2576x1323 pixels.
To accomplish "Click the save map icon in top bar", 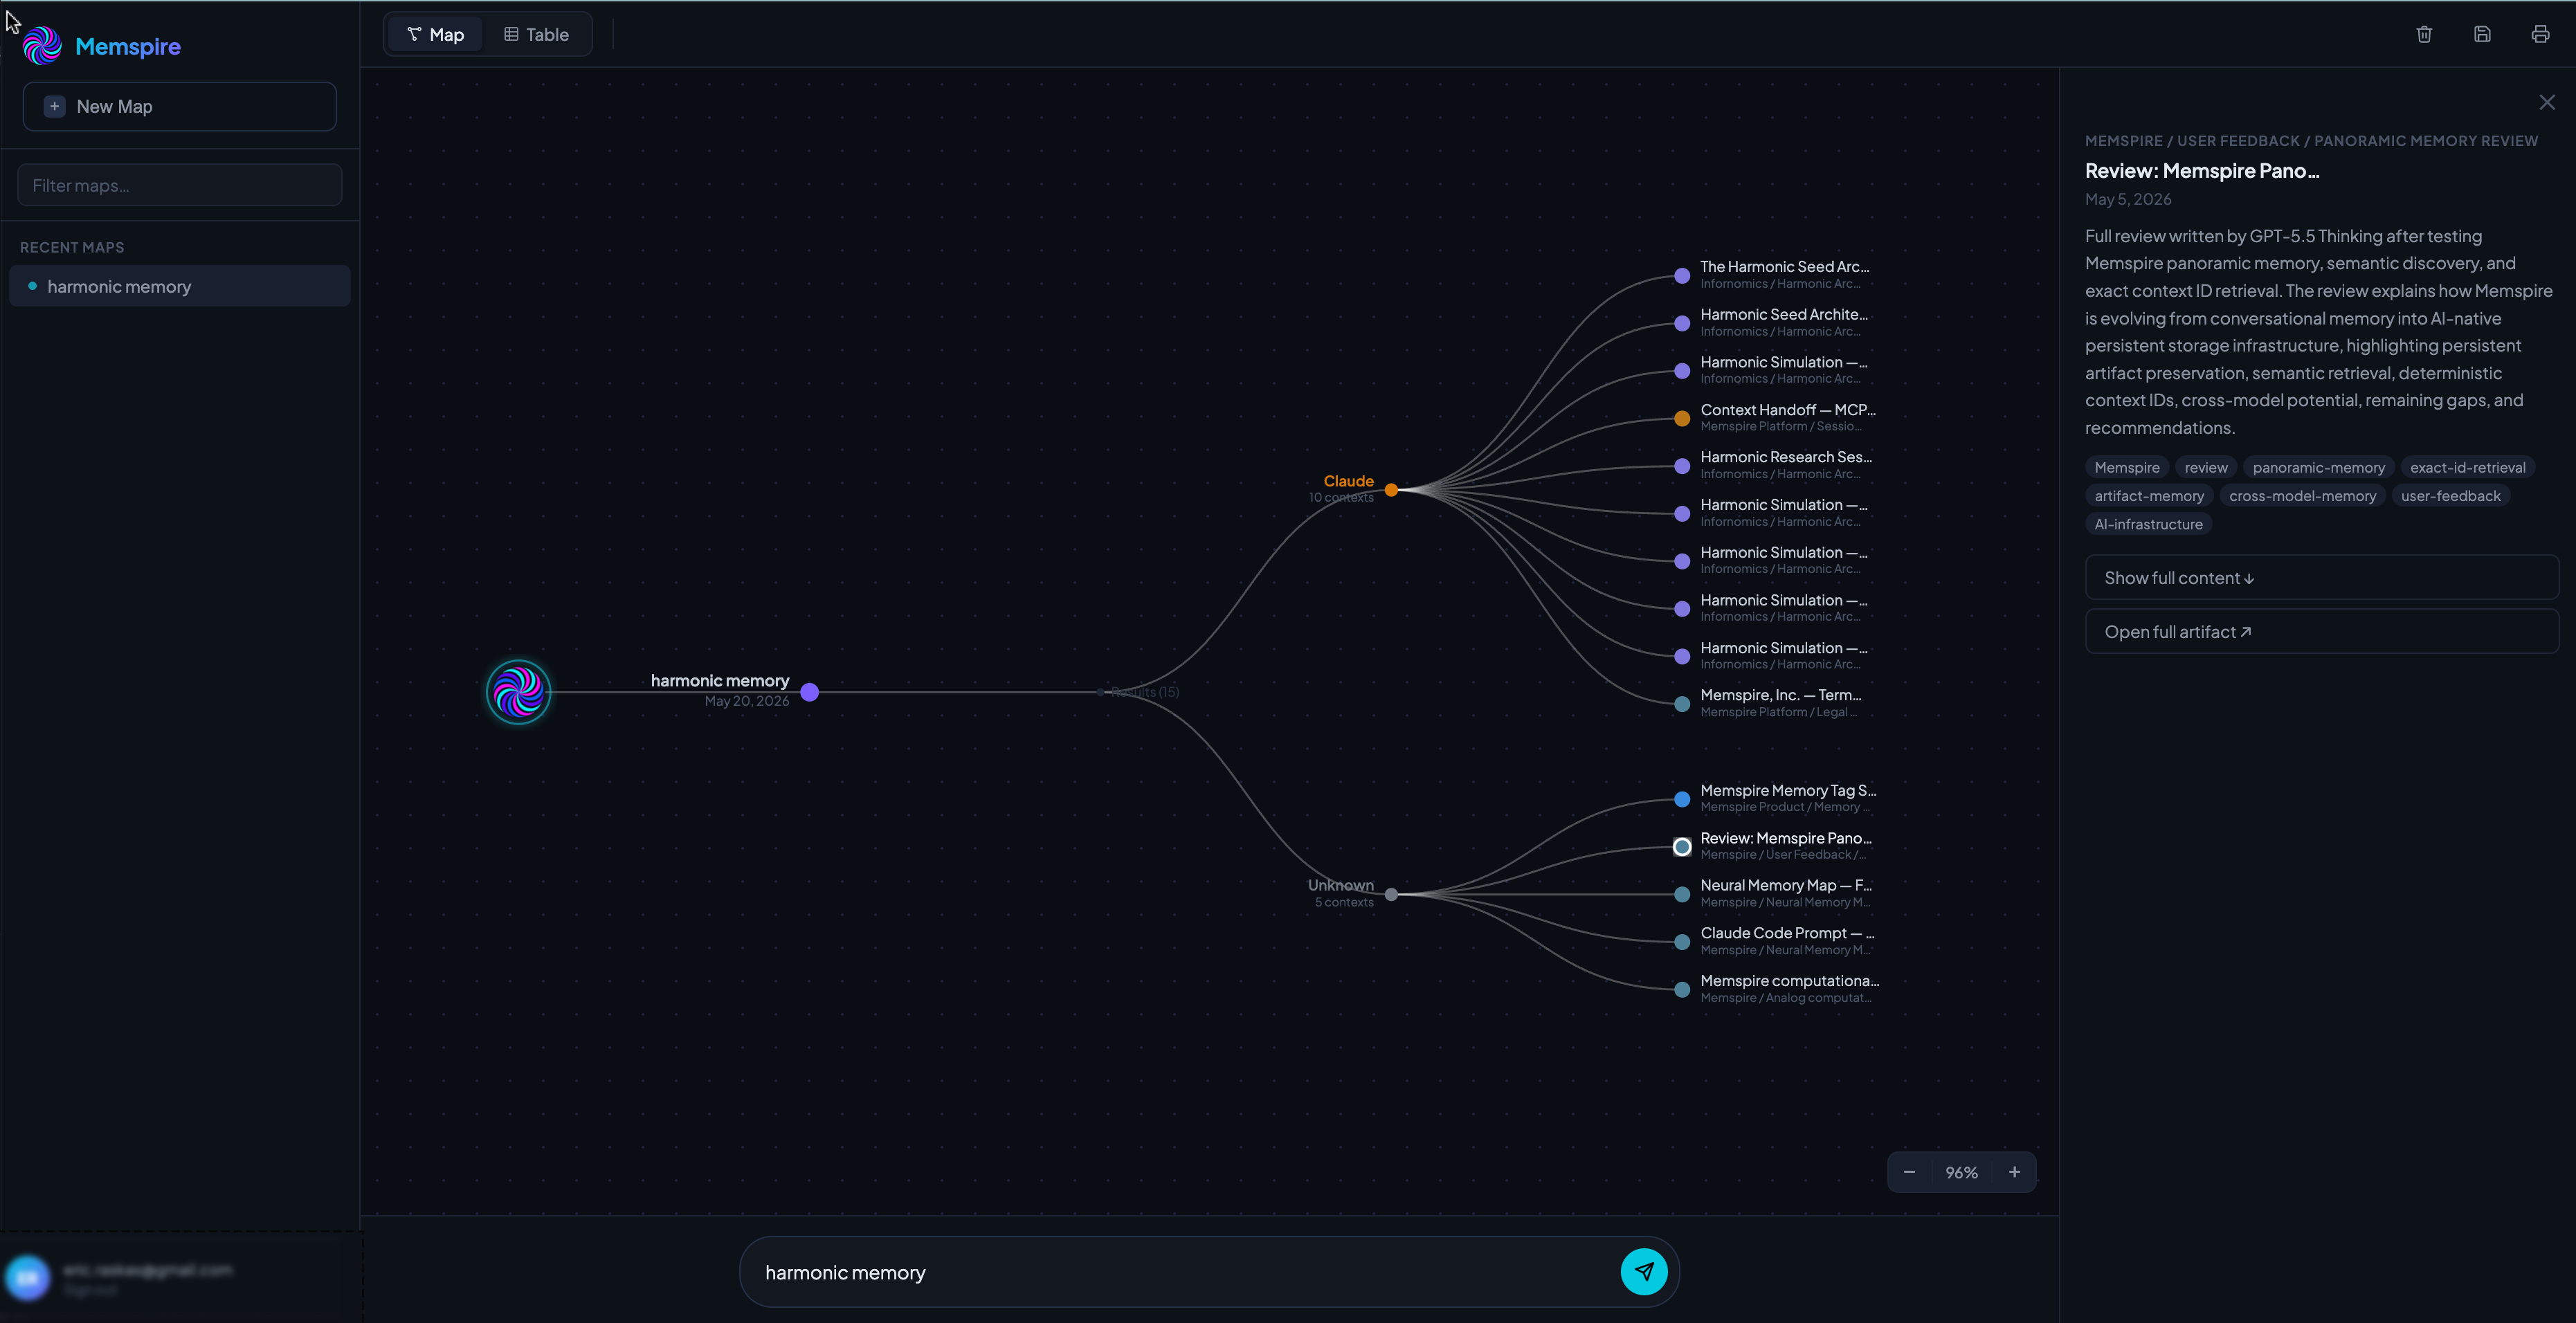I will coord(2482,34).
